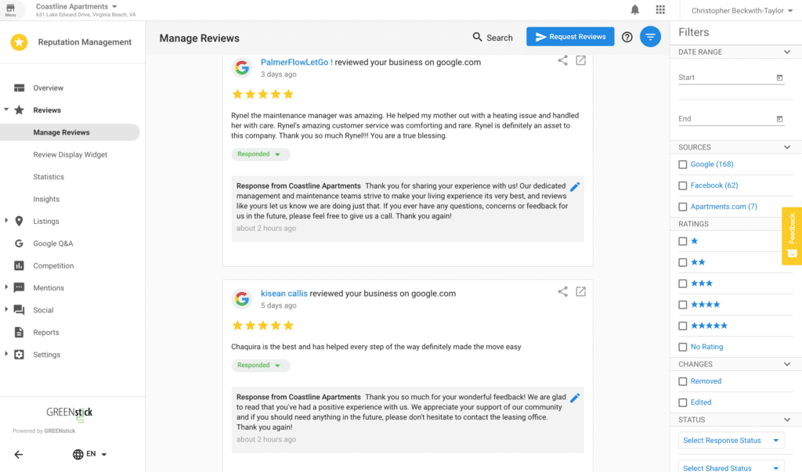Image resolution: width=802 pixels, height=472 pixels.
Task: Check the Google source filter
Action: pyautogui.click(x=683, y=164)
